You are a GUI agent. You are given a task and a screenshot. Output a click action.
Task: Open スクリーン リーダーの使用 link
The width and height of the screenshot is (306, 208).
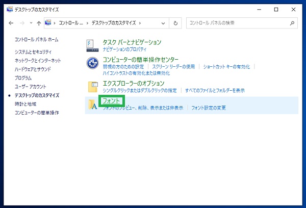173,67
